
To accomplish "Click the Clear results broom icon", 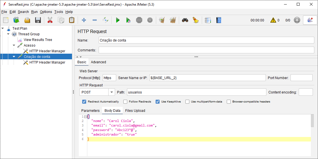I will [x=162, y=20].
